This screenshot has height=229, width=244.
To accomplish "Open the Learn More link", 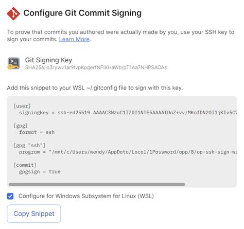I will click(74, 39).
